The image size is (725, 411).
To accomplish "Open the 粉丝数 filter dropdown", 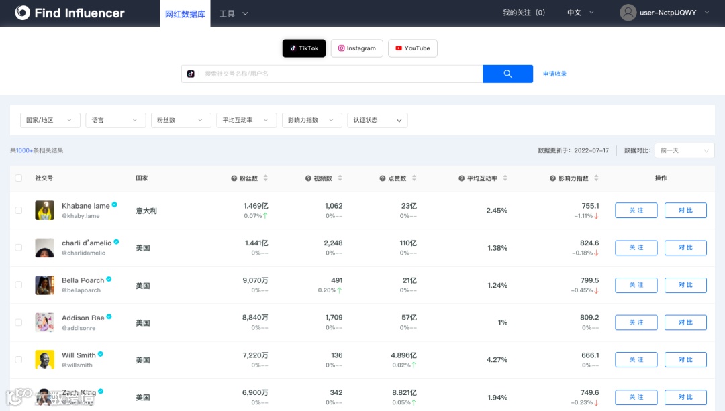I will (x=181, y=120).
